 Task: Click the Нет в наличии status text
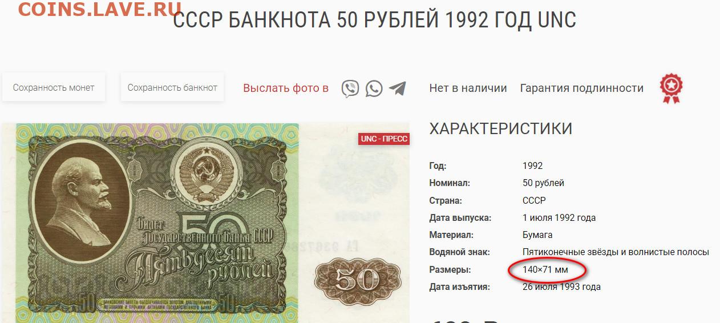click(468, 88)
